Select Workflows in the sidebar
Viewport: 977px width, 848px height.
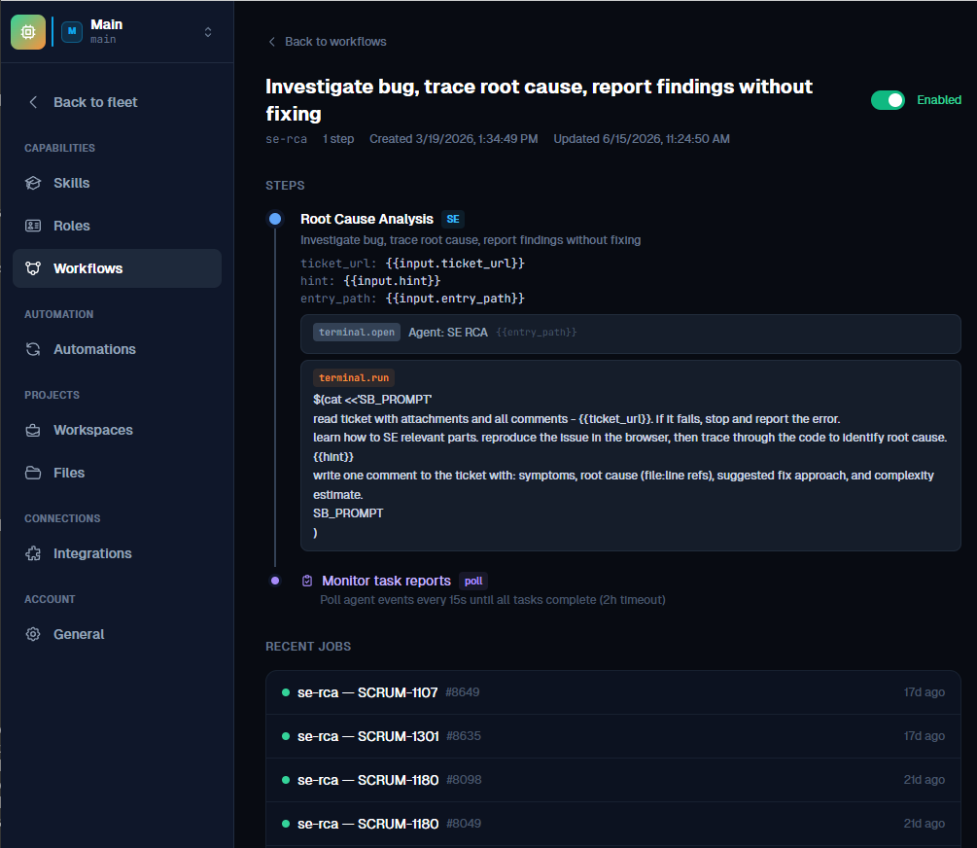[x=117, y=268]
